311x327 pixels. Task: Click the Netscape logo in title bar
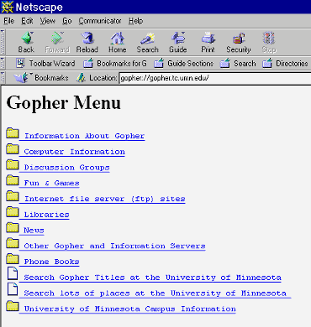pyautogui.click(x=7, y=7)
